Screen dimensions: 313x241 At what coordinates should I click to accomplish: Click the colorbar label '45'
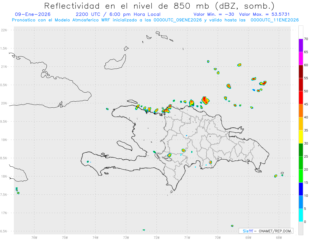point(306,104)
